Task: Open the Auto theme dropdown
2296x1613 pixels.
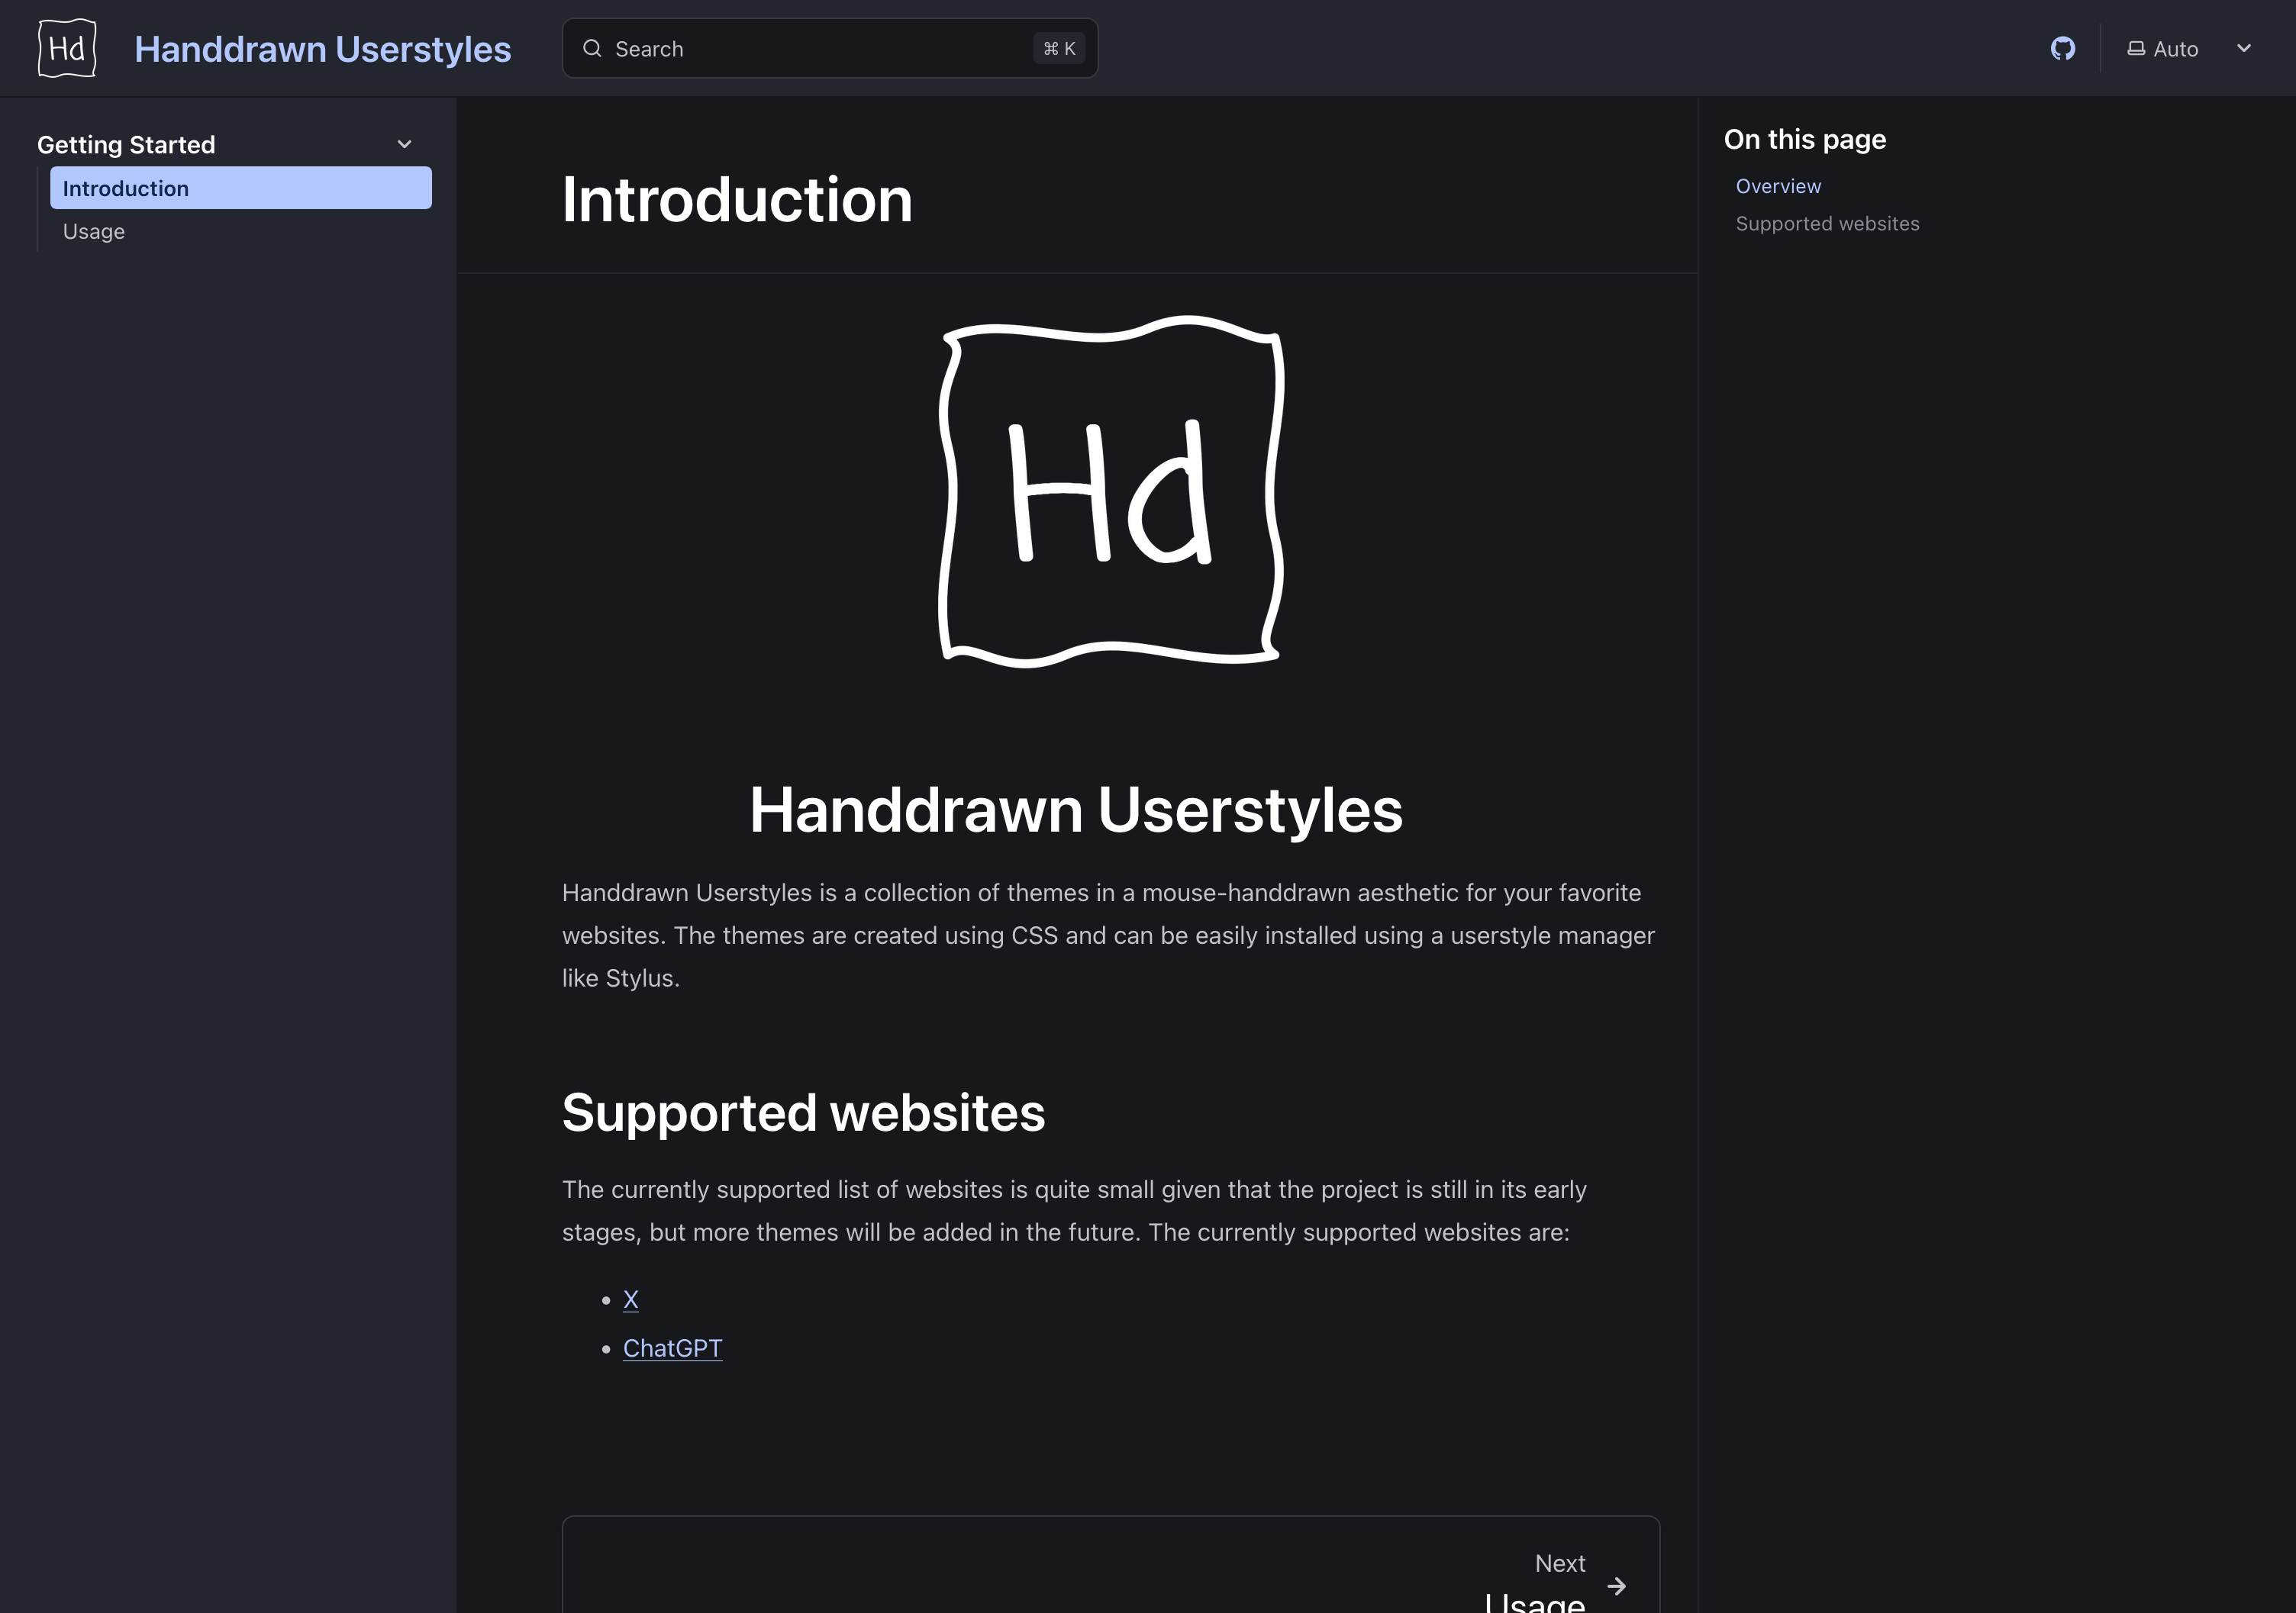Action: pos(2190,48)
